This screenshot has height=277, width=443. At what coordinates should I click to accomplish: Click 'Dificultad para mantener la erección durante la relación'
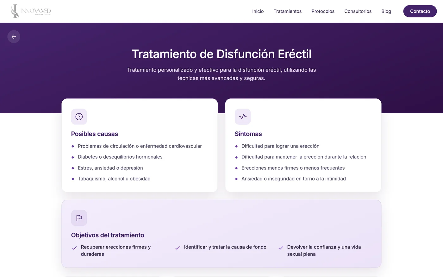(x=304, y=157)
